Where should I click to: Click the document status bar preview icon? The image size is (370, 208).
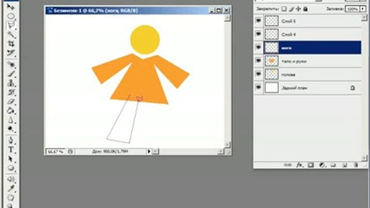[x=70, y=151]
